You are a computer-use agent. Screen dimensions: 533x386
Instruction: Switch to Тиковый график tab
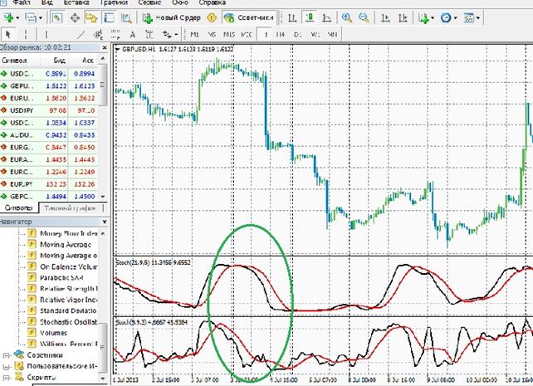click(x=70, y=208)
